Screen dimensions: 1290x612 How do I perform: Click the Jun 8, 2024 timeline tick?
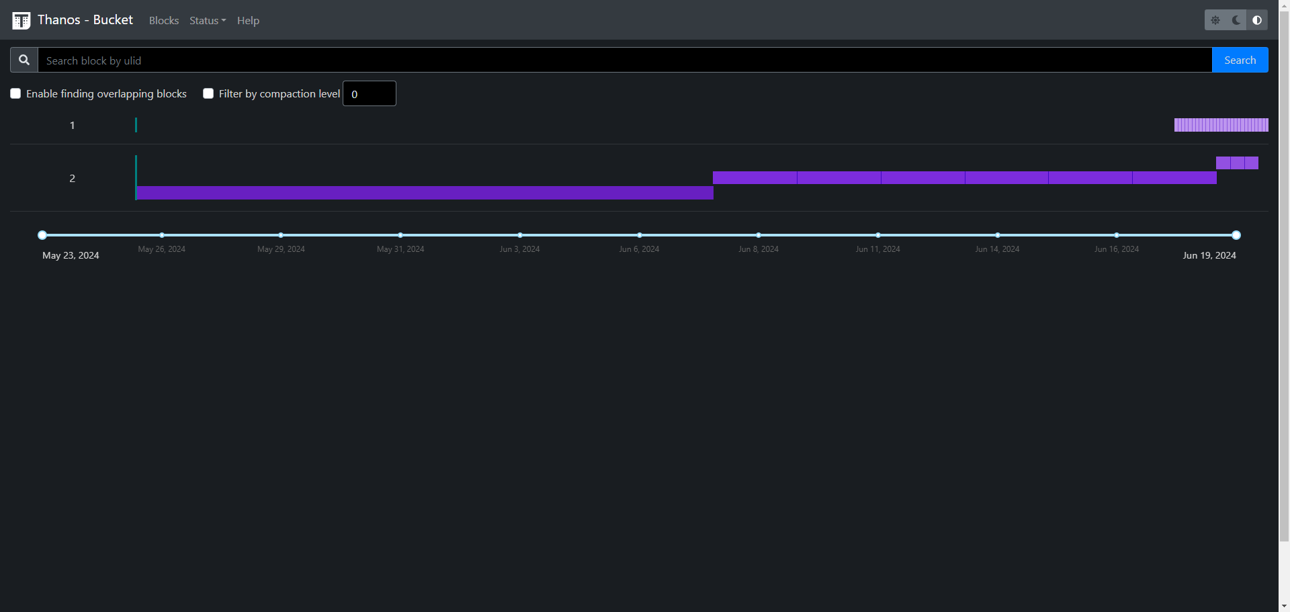tap(759, 235)
